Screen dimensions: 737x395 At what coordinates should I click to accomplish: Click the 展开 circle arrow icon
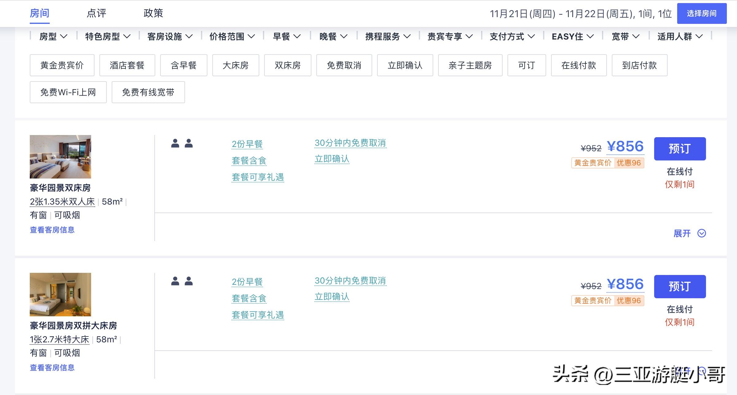tap(702, 233)
